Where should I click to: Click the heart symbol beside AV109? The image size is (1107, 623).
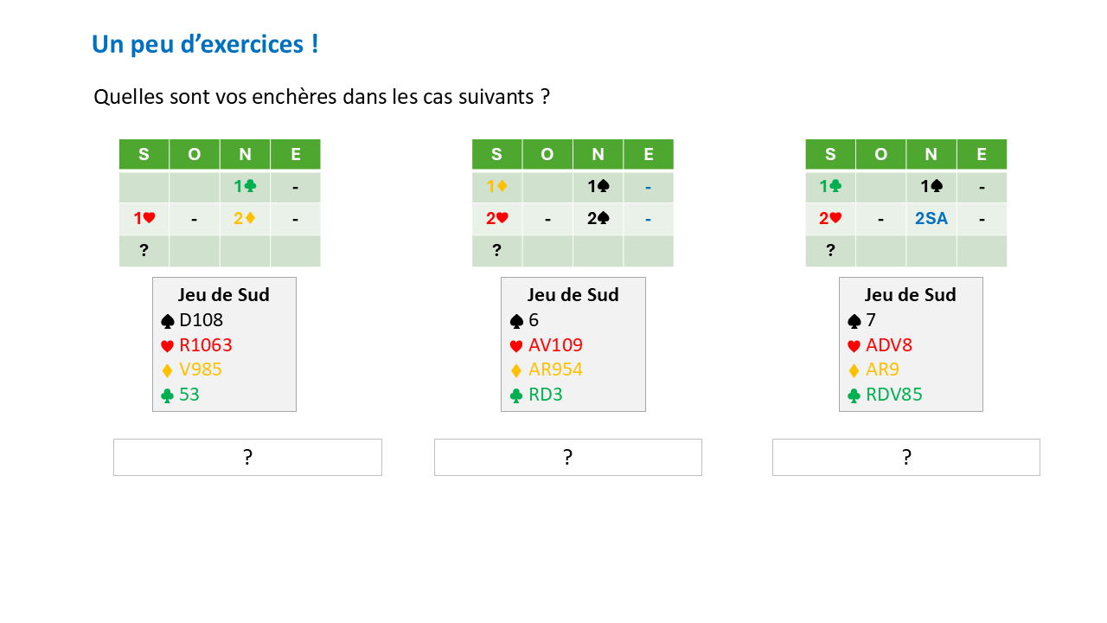tap(517, 346)
